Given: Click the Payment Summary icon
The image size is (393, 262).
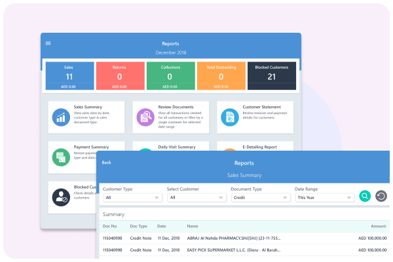Looking at the screenshot, I should coord(61,157).
